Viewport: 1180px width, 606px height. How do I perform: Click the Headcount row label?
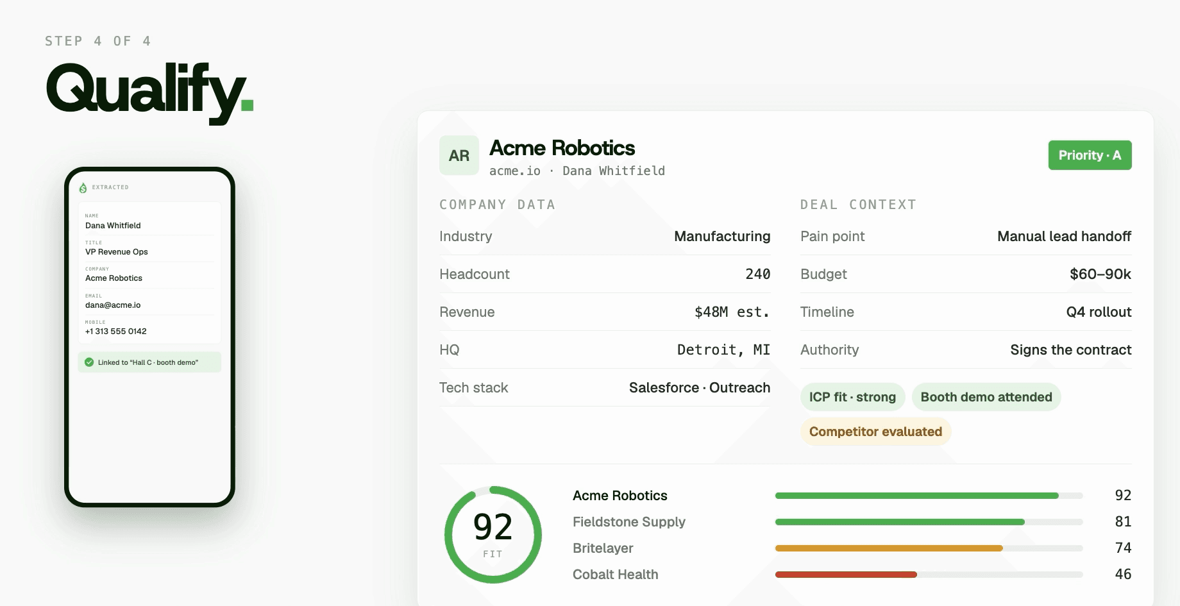click(475, 274)
